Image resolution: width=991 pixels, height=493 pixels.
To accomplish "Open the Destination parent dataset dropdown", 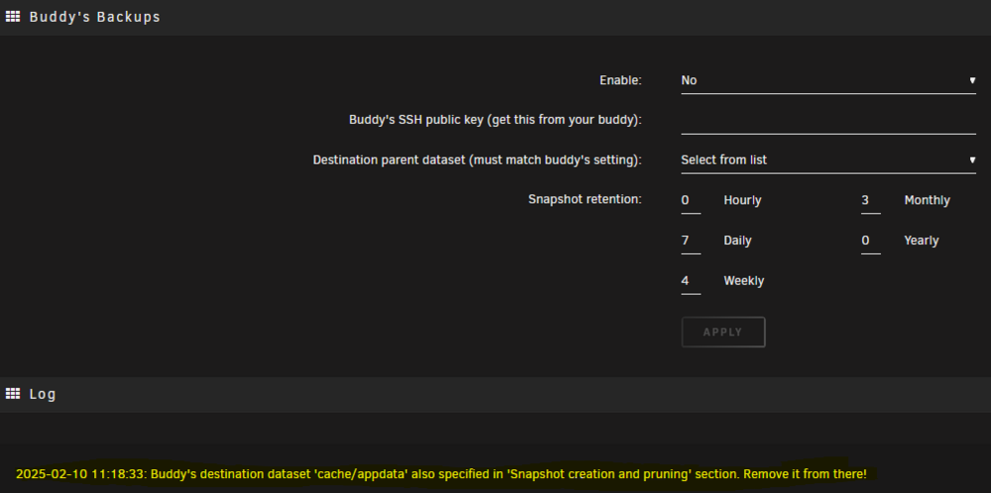I will tap(827, 160).
